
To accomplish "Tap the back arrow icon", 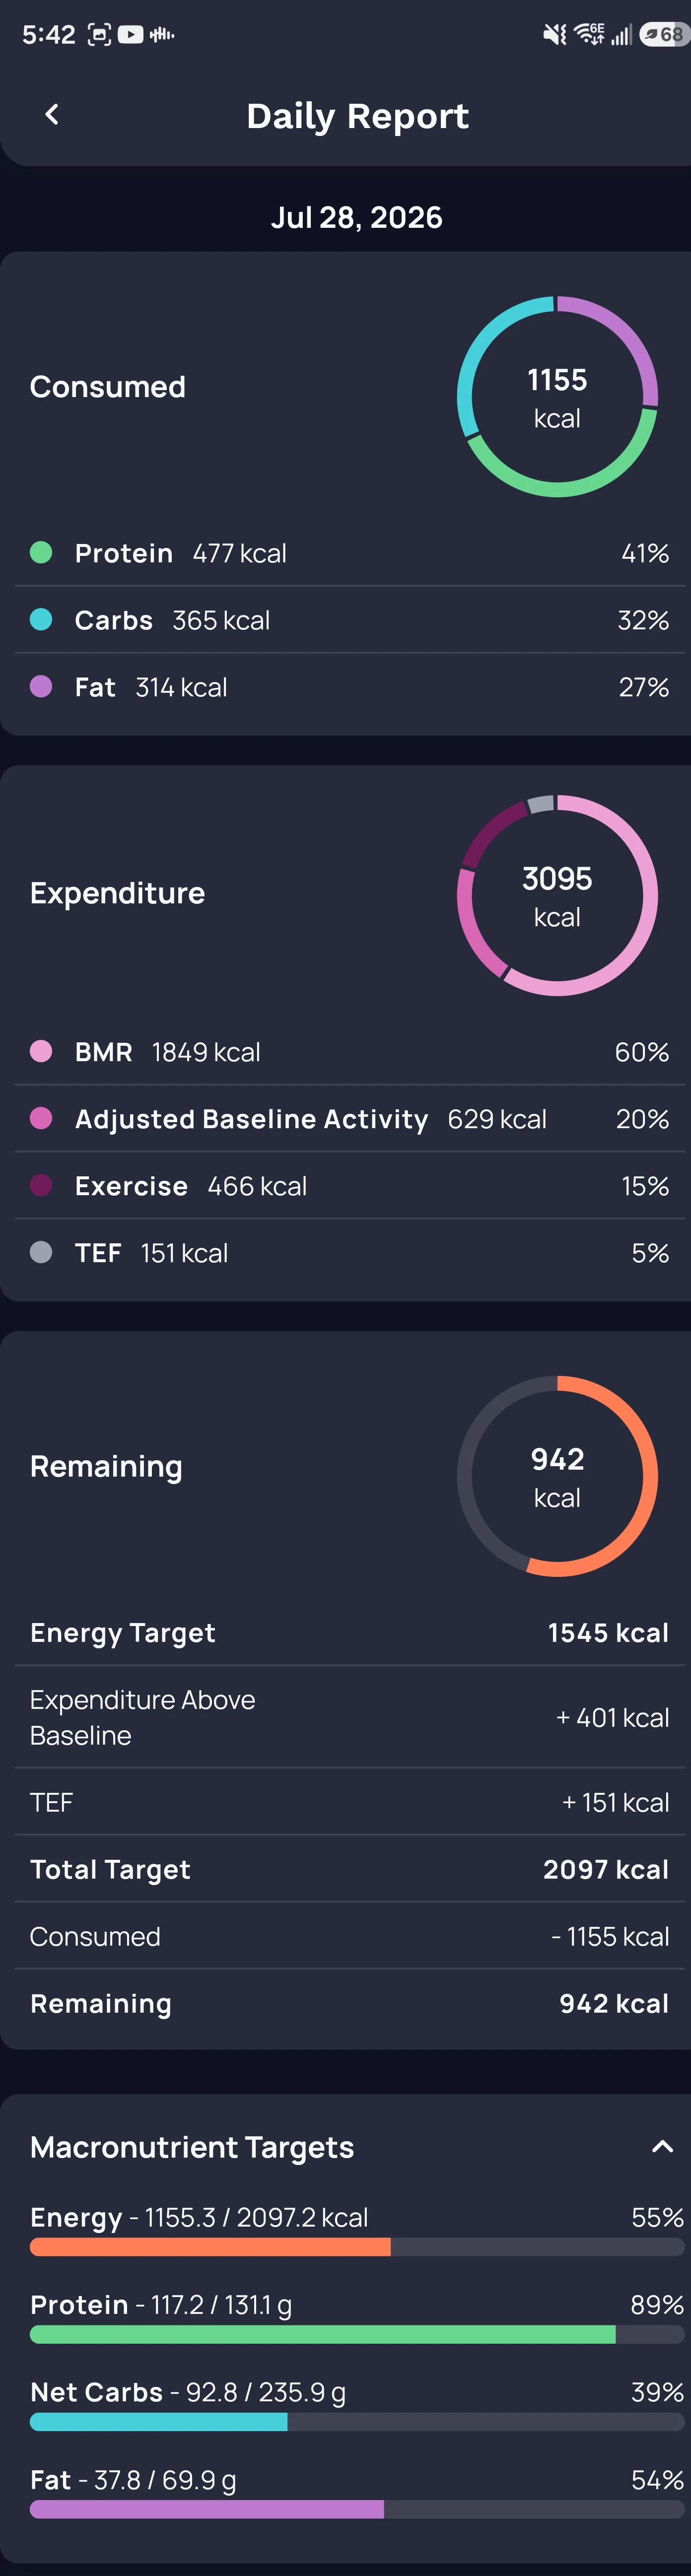I will click(52, 115).
